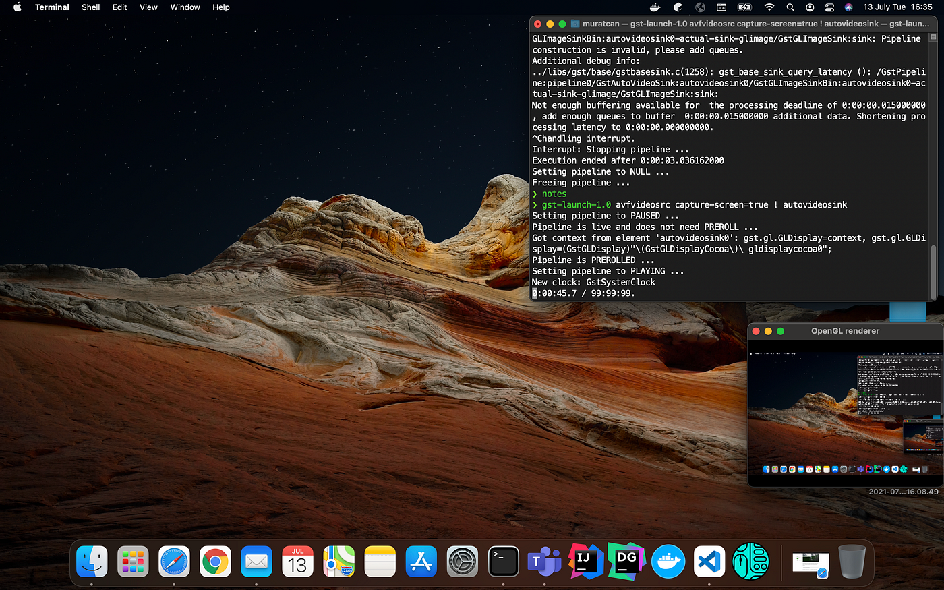Click 'Pipeline is PREROLLED ...' line

pyautogui.click(x=593, y=260)
